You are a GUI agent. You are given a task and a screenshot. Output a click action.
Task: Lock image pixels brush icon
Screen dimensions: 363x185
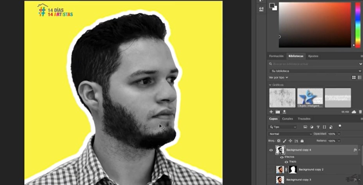pyautogui.click(x=285, y=141)
